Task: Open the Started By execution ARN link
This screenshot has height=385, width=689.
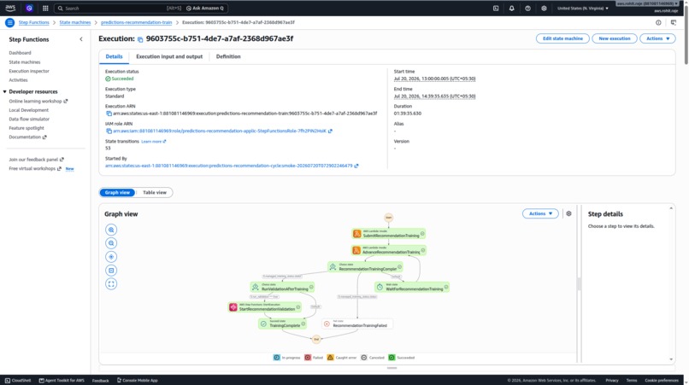Action: point(232,166)
